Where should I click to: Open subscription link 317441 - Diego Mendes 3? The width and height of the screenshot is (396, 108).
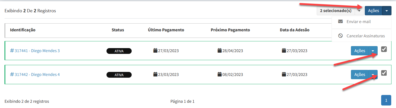point(37,51)
